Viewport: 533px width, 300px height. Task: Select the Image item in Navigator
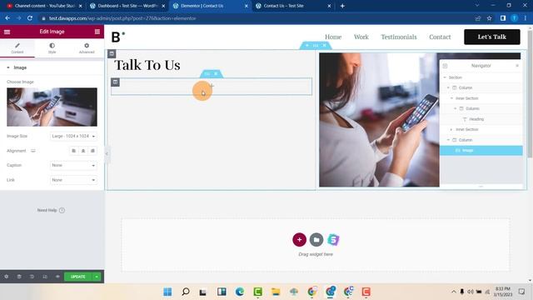click(481, 150)
